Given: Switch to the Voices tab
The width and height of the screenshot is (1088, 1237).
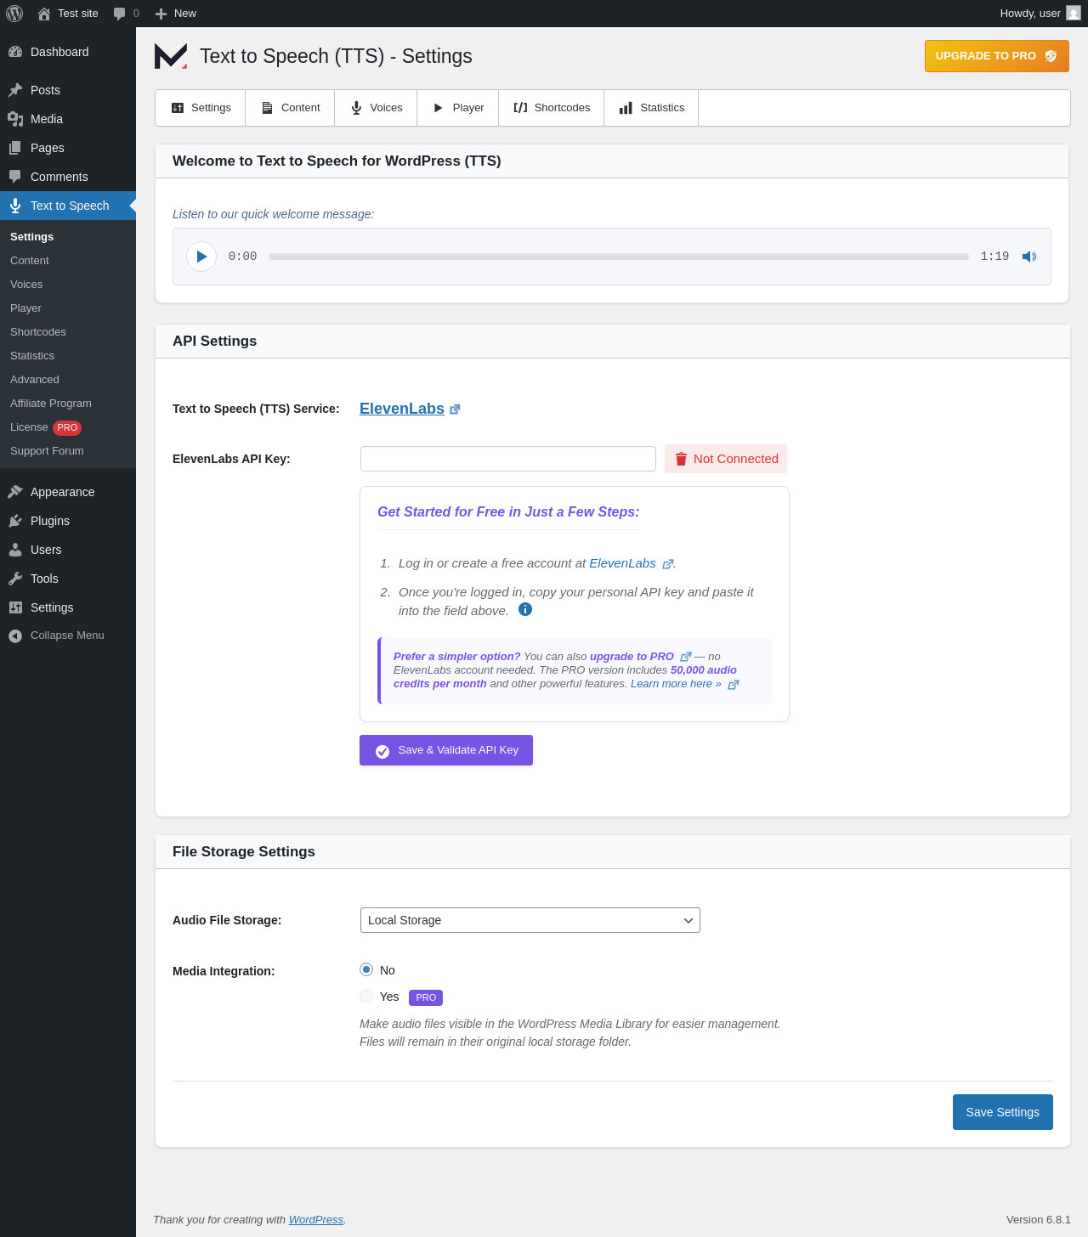Looking at the screenshot, I should pos(376,108).
